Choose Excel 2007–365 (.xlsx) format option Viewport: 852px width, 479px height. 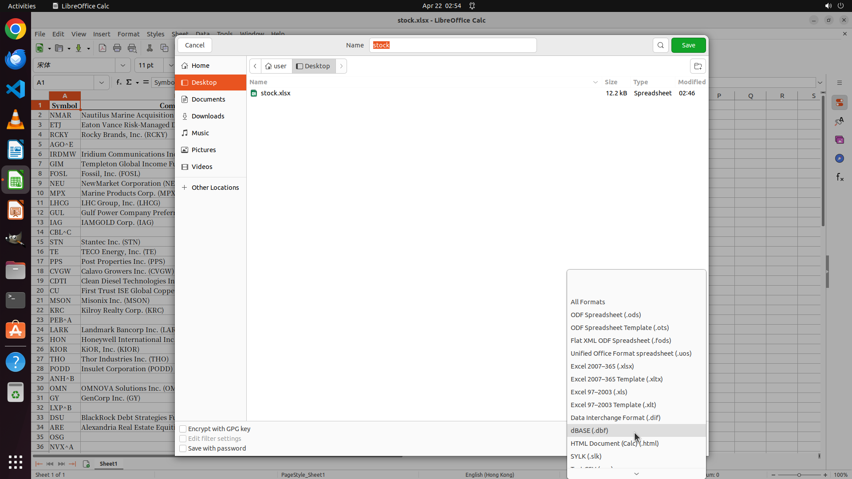602,366
